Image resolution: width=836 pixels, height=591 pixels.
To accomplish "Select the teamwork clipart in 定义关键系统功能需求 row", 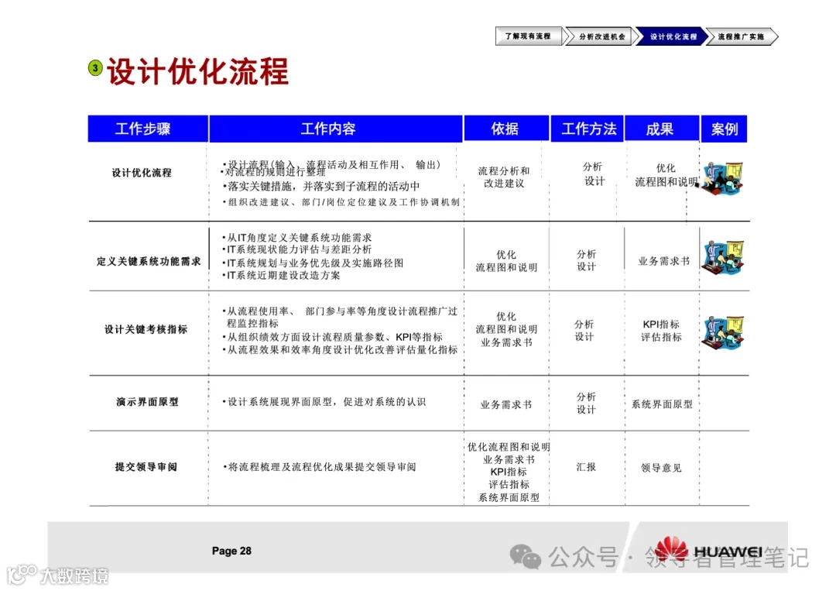I will (x=722, y=256).
